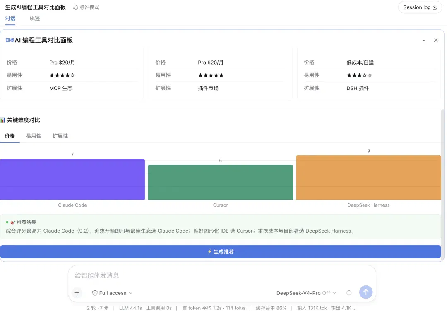Viewport: 447px width, 311px height.
Task: Click the 综合评分 recommendation text
Action: [x=181, y=231]
